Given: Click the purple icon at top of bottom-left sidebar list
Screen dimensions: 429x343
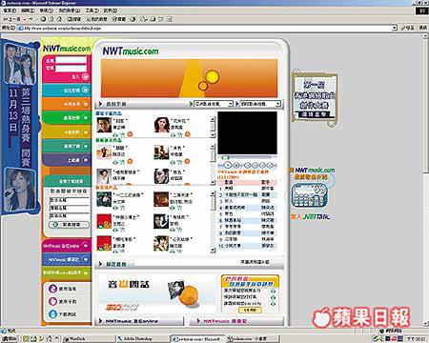Looking at the screenshot, I should tap(52, 289).
